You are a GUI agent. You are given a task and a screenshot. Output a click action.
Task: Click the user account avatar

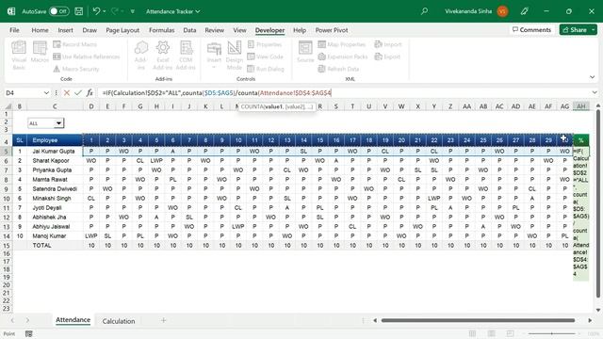pos(502,11)
